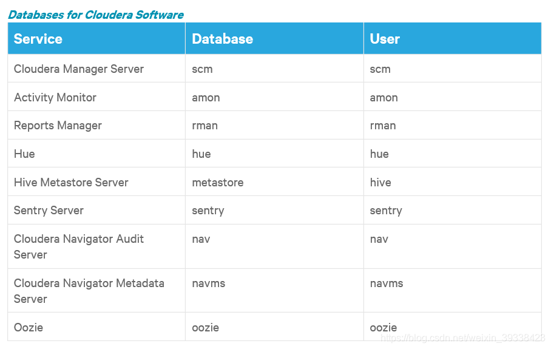Click the 'metastore' database cell
This screenshot has width=551, height=349.
tap(274, 182)
